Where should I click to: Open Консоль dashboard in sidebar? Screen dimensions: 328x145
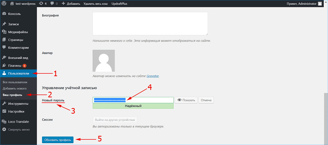[14, 14]
